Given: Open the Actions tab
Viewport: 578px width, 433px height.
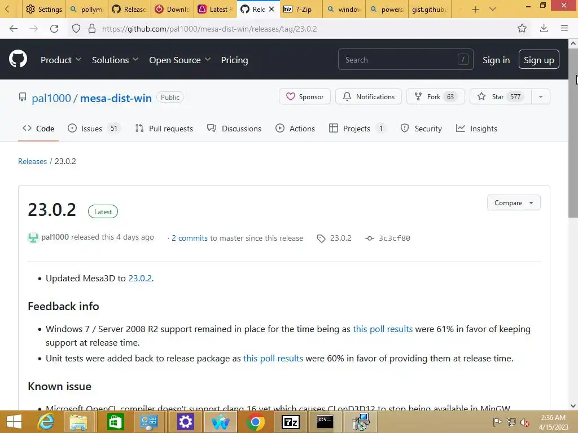Looking at the screenshot, I should [295, 129].
